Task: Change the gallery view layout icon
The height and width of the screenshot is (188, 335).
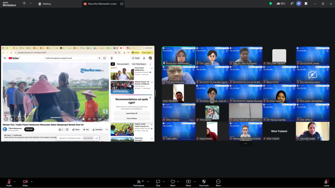Action: click(x=306, y=4)
